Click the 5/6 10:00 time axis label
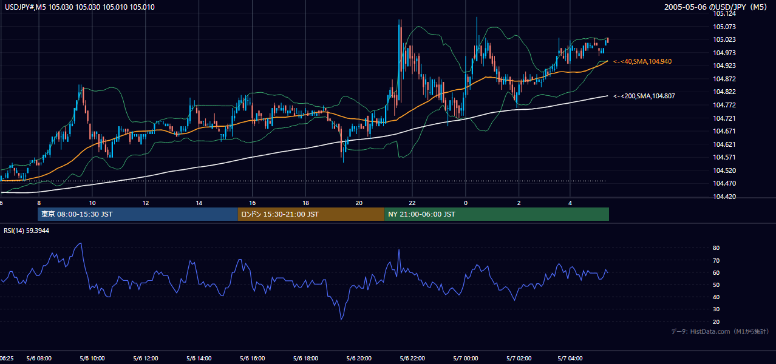 [x=92, y=359]
